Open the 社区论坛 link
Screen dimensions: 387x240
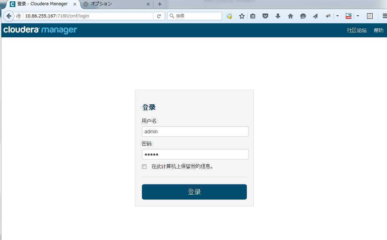pyautogui.click(x=356, y=30)
